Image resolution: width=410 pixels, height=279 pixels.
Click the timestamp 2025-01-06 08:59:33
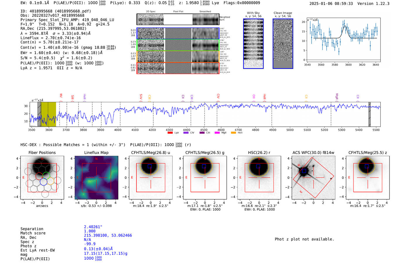click(331, 4)
